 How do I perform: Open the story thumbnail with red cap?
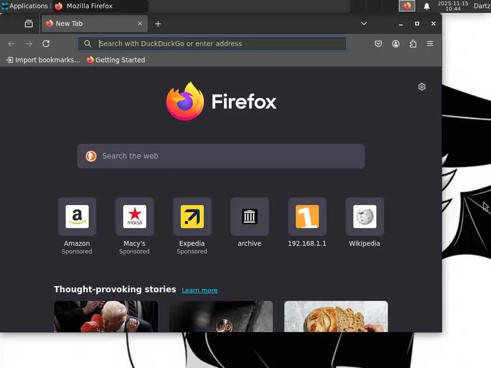click(106, 316)
